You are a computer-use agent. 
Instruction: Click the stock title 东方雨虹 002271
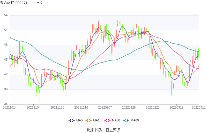click(14, 3)
